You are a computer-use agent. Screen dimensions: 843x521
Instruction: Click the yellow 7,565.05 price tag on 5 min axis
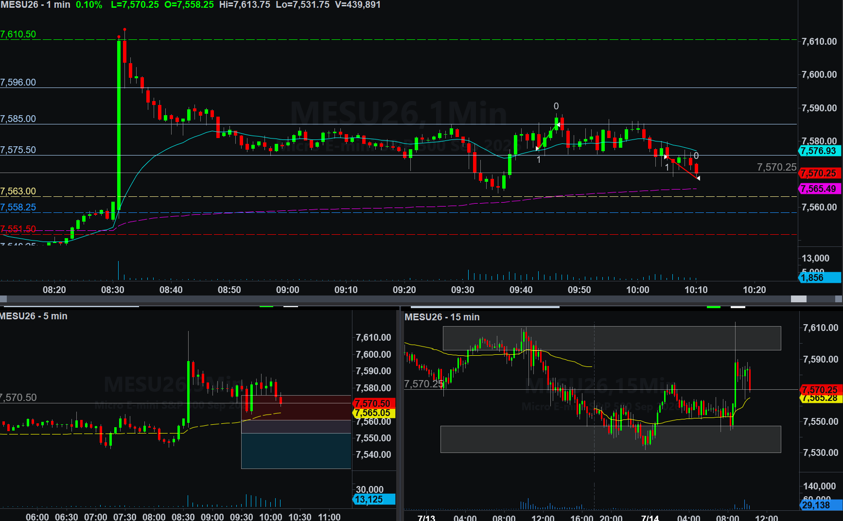coord(373,413)
